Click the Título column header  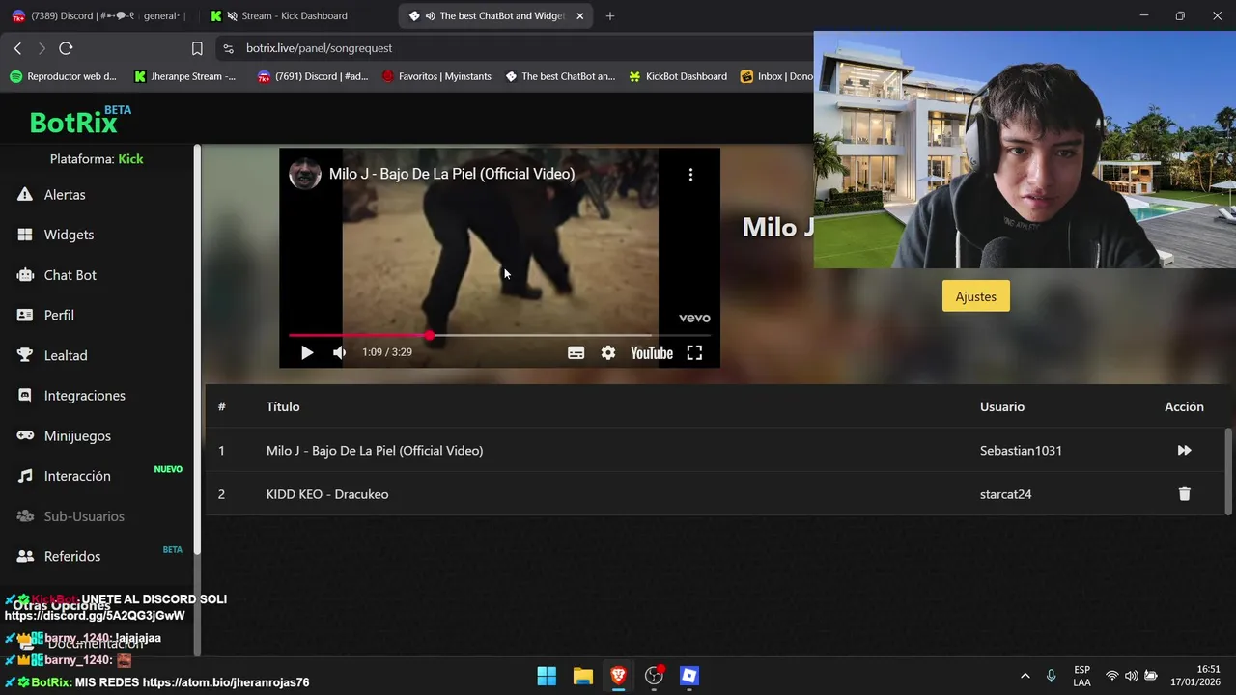pyautogui.click(x=283, y=406)
